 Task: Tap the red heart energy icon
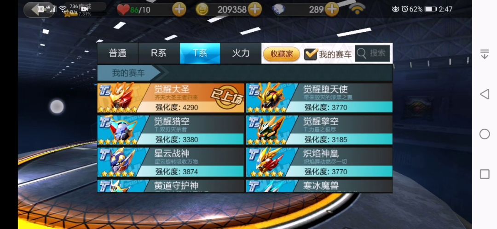[x=123, y=10]
